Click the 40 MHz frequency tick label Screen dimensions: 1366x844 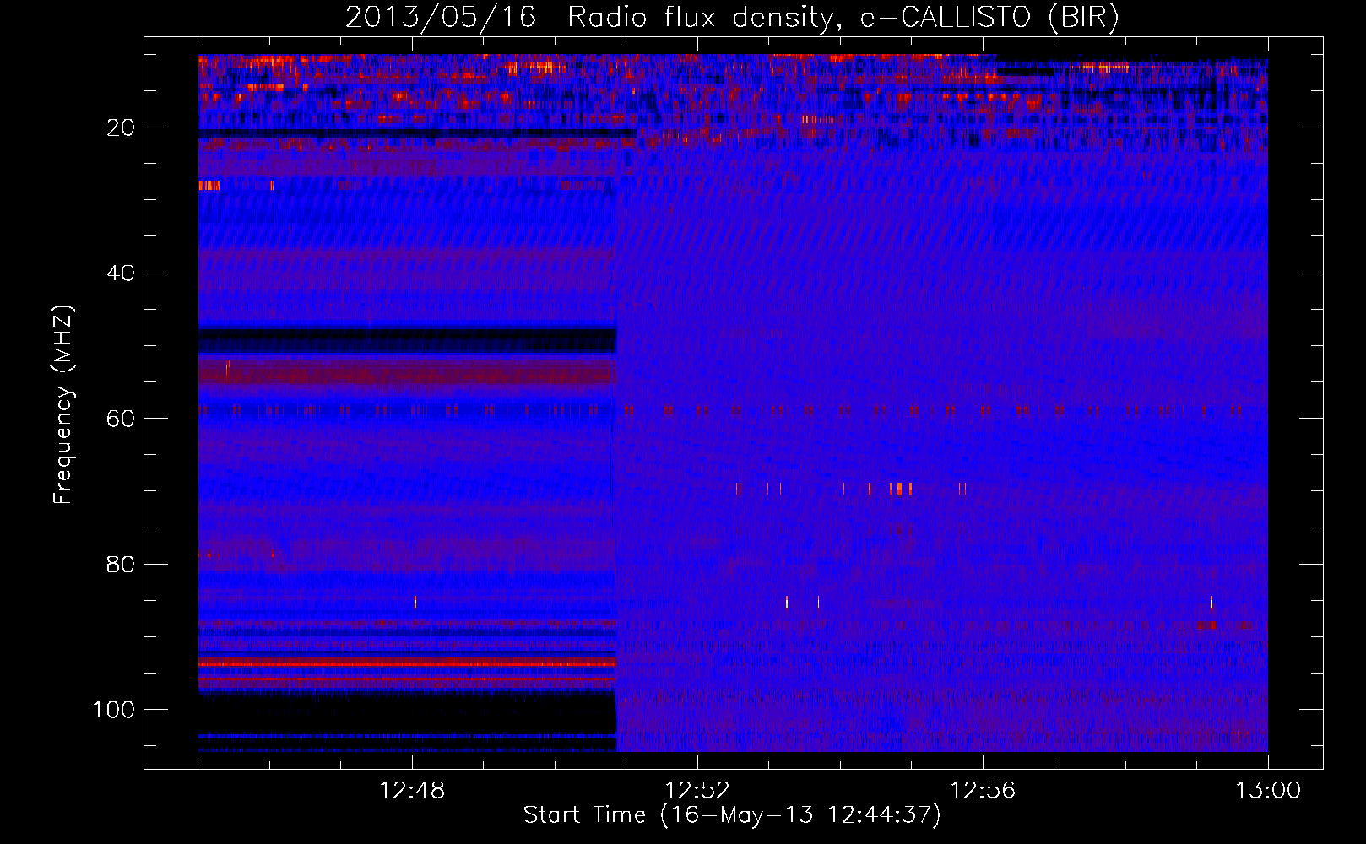(121, 273)
